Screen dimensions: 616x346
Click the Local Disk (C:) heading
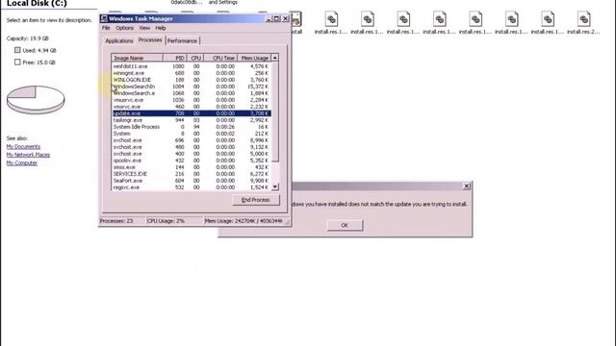click(37, 4)
